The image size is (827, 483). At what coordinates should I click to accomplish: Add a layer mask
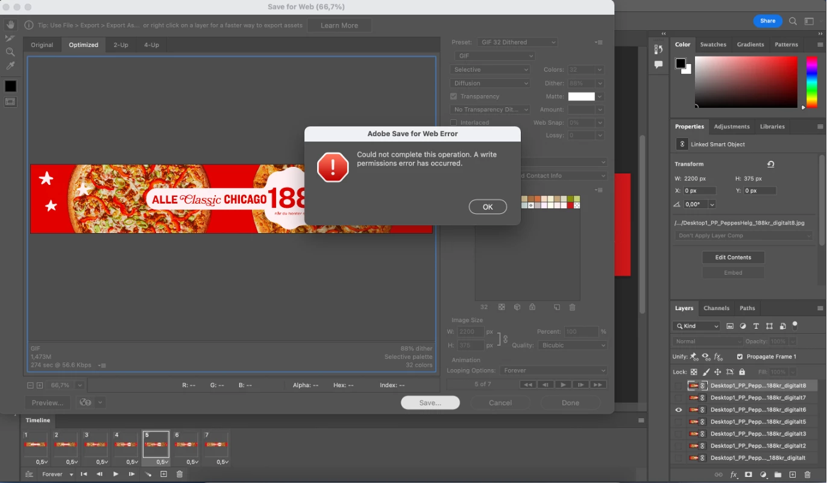click(x=749, y=475)
